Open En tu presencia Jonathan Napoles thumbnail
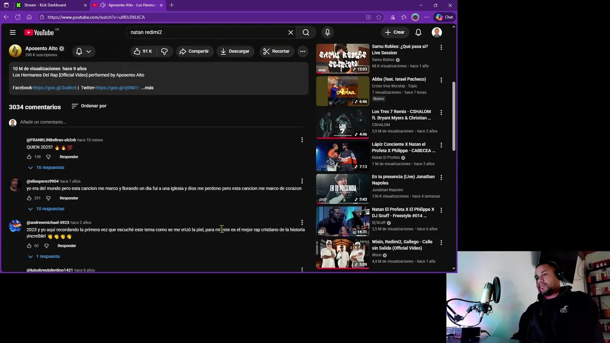The image size is (610, 343). [343, 189]
